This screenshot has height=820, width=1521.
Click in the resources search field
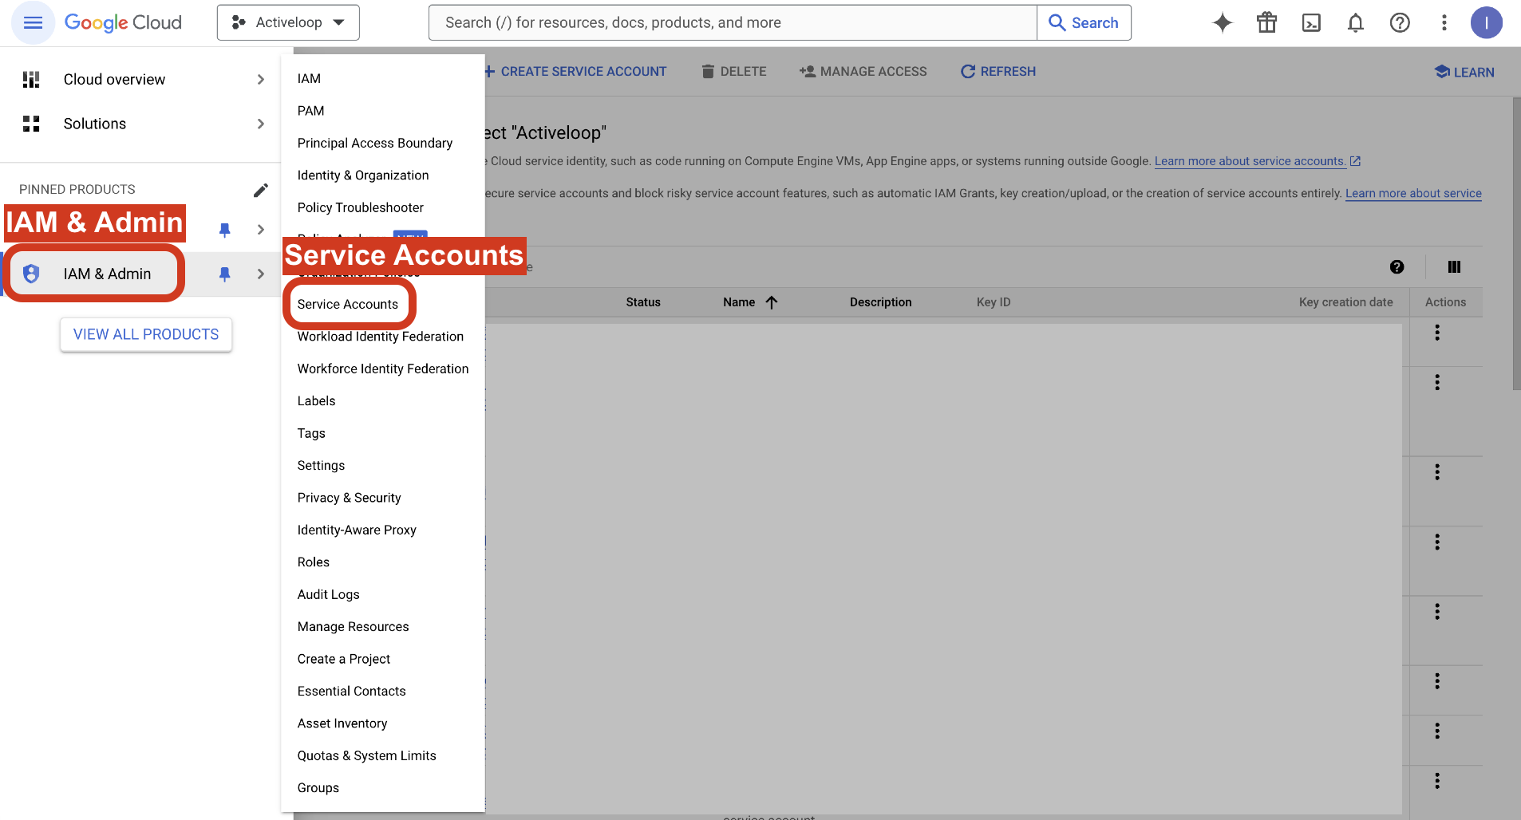[x=732, y=23]
